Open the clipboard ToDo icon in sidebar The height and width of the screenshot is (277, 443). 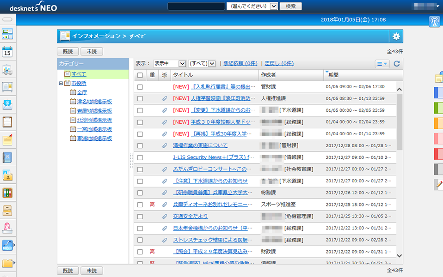click(7, 122)
